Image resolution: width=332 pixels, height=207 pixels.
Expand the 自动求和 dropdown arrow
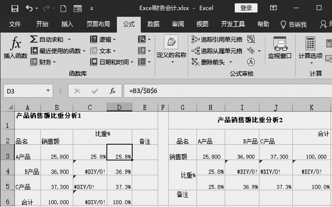click(69, 40)
